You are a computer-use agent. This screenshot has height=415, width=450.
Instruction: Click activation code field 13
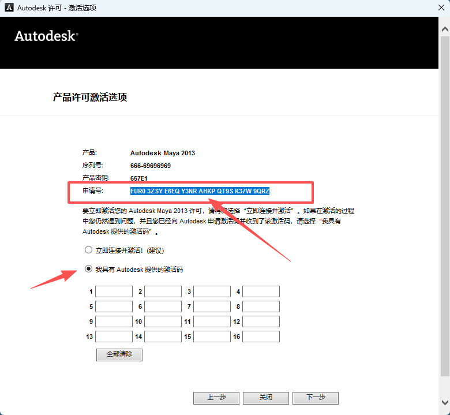coord(114,337)
